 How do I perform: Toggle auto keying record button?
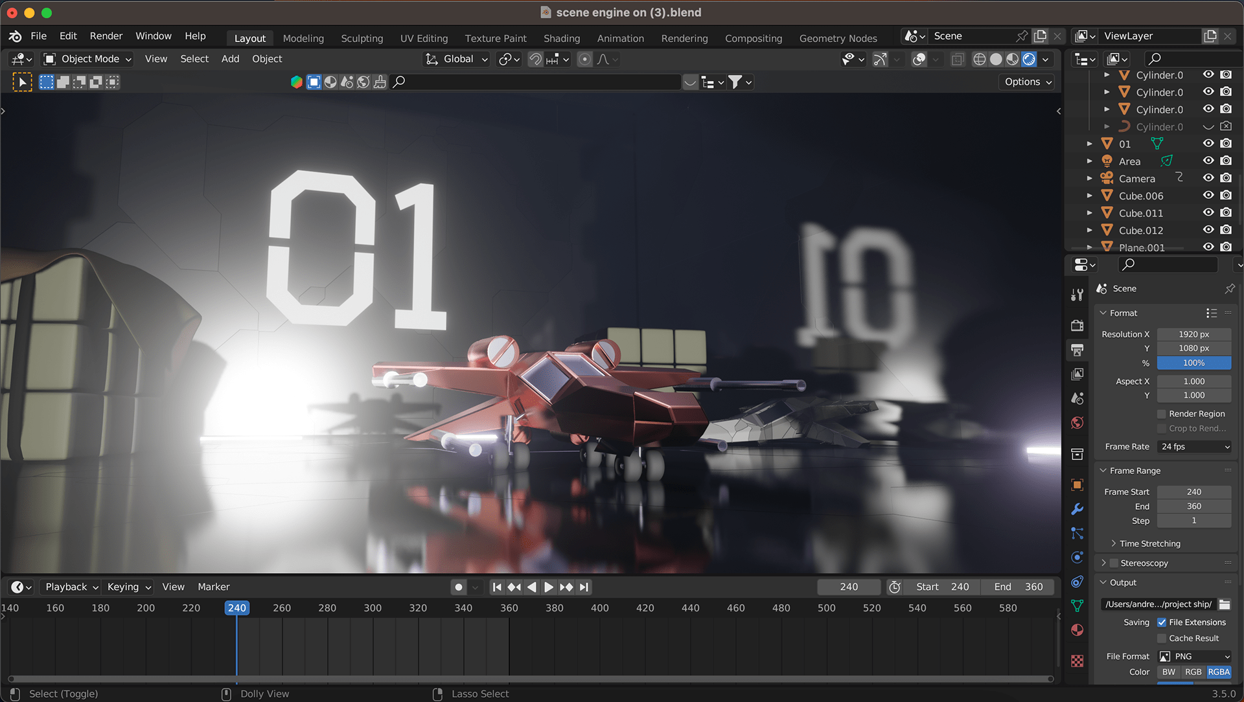coord(459,587)
